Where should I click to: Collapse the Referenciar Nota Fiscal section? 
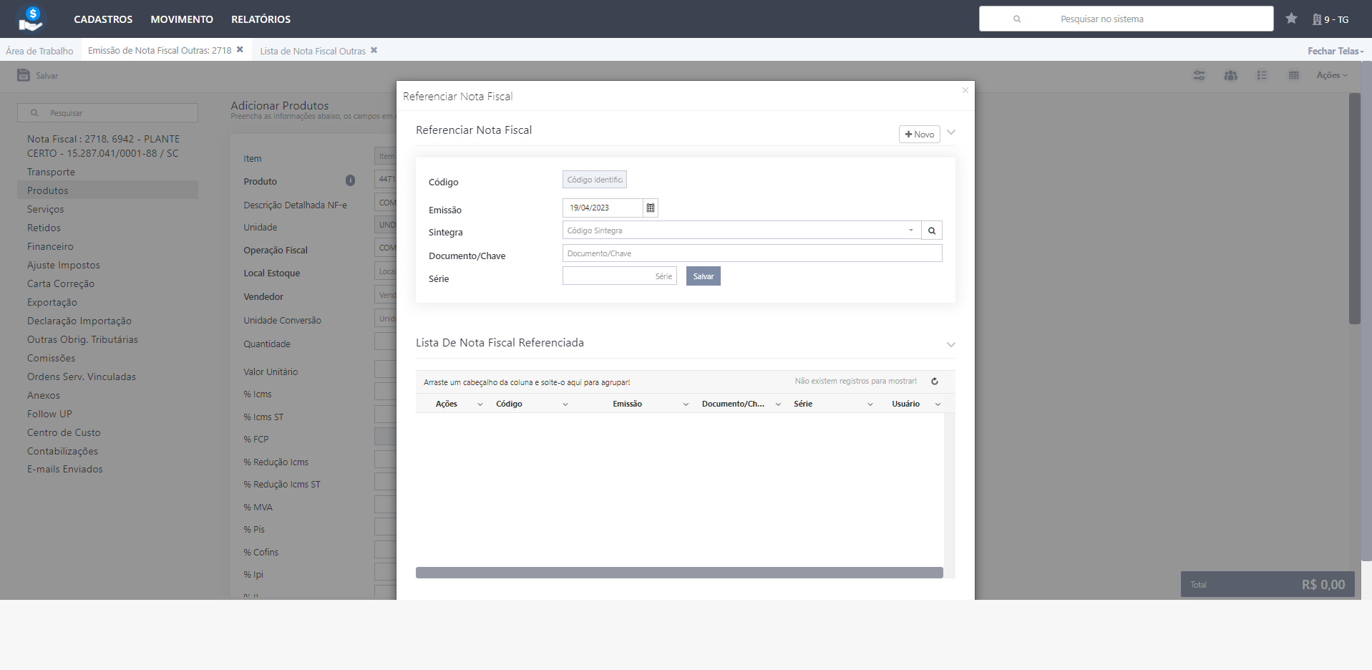pyautogui.click(x=951, y=132)
